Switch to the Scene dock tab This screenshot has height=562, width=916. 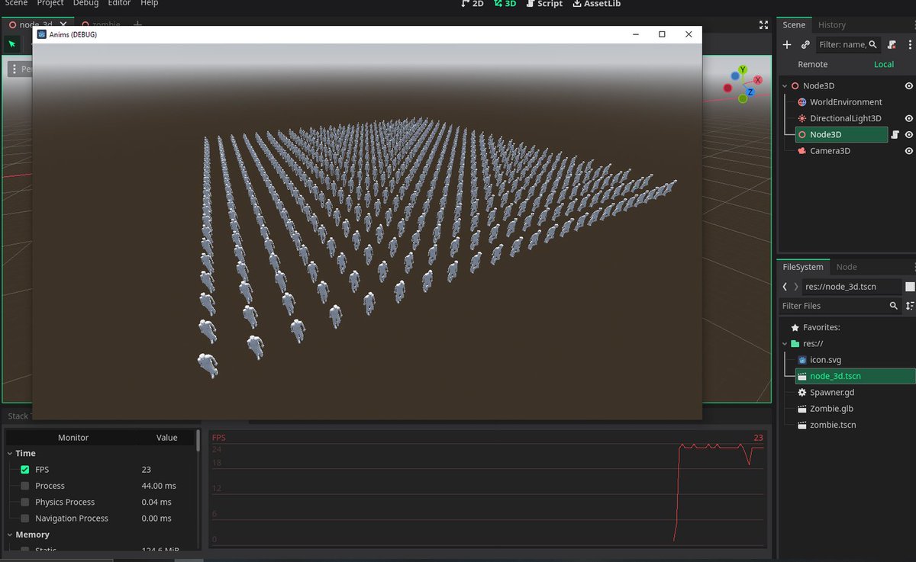coord(794,25)
